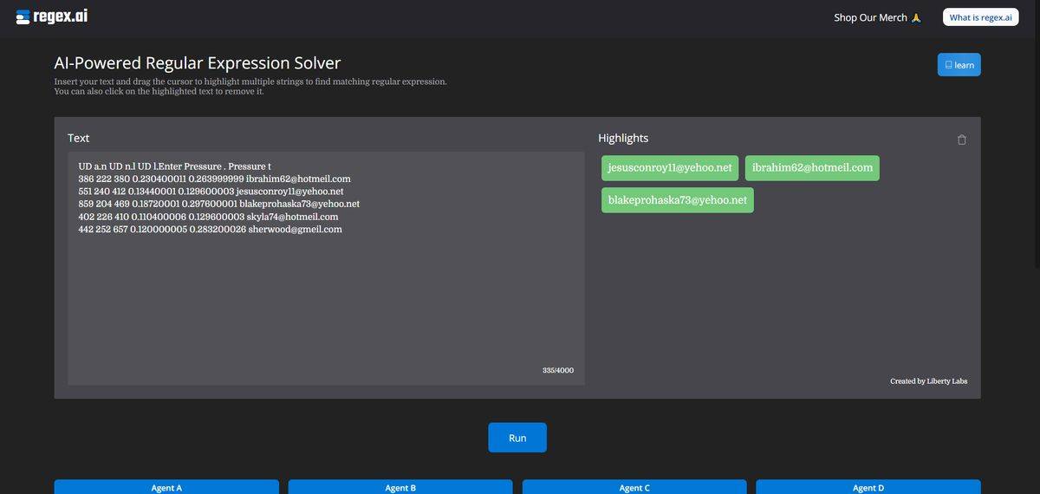Image resolution: width=1040 pixels, height=494 pixels.
Task: Select the Agent B tab
Action: coord(400,487)
